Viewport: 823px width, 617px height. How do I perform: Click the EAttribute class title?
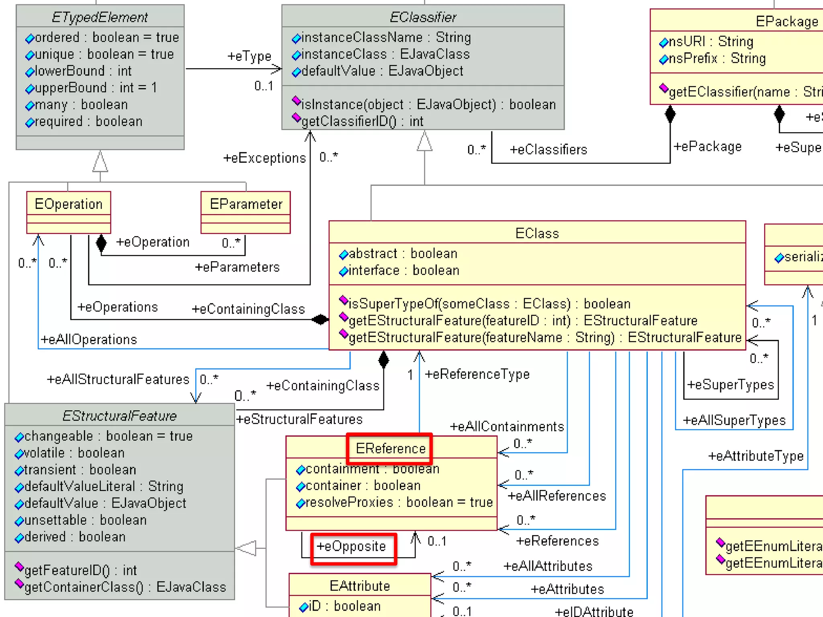[360, 586]
